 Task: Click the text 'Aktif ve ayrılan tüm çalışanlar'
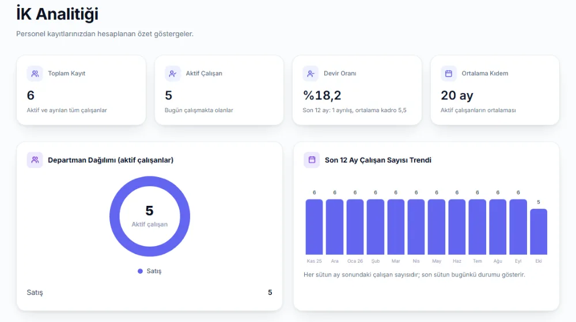[67, 110]
